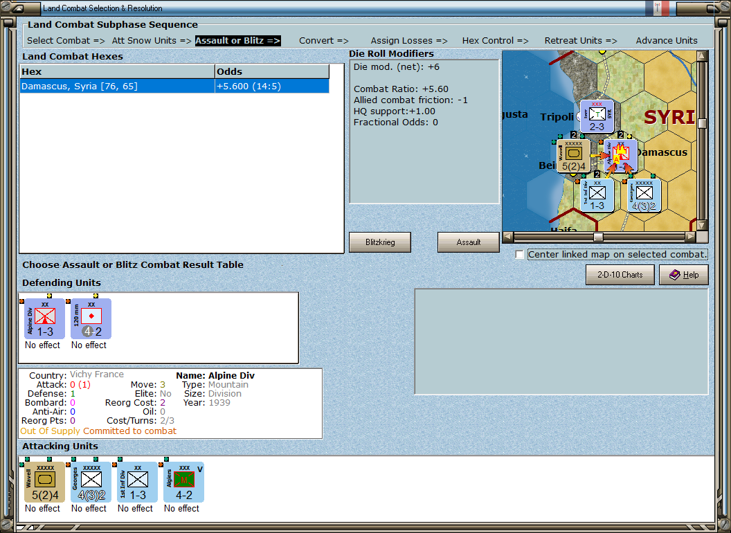Click Out Of Supply status text
This screenshot has width=731, height=533.
coord(51,431)
